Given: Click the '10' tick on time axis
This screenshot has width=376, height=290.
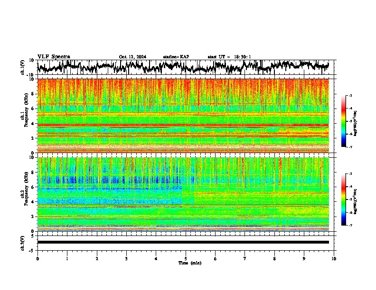Looking at the screenshot, I should (x=334, y=259).
